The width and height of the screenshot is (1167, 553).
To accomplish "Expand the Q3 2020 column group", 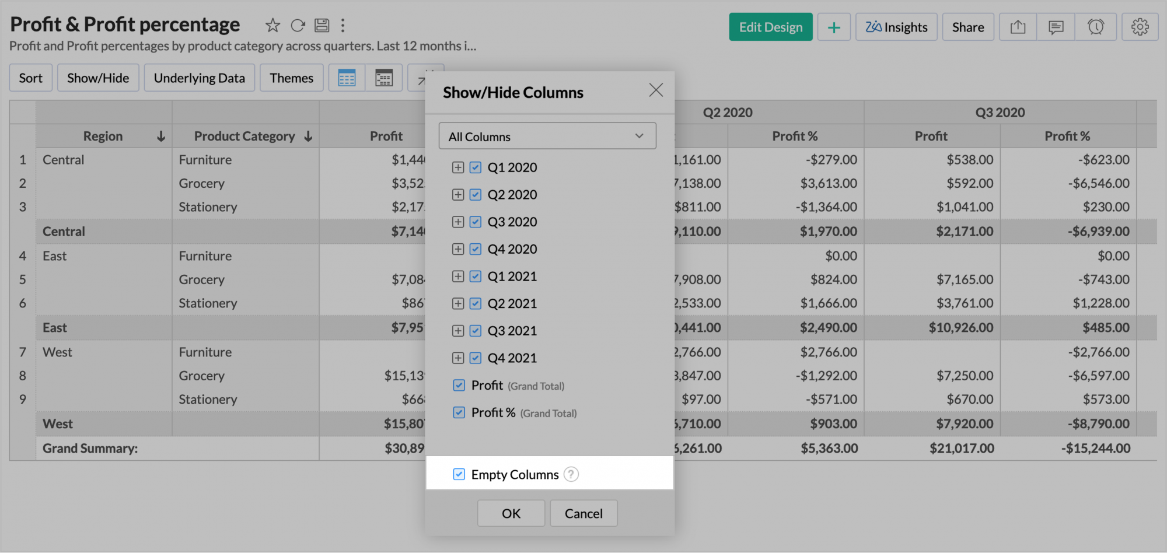I will pos(458,222).
